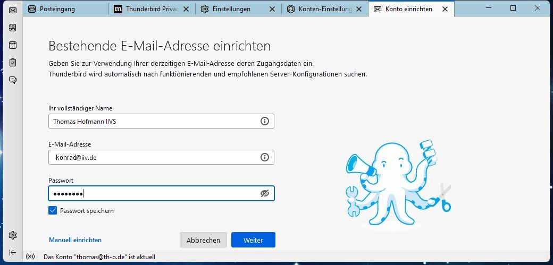The width and height of the screenshot is (553, 265).
Task: Switch to the Einstellungen tab
Action: [231, 9]
